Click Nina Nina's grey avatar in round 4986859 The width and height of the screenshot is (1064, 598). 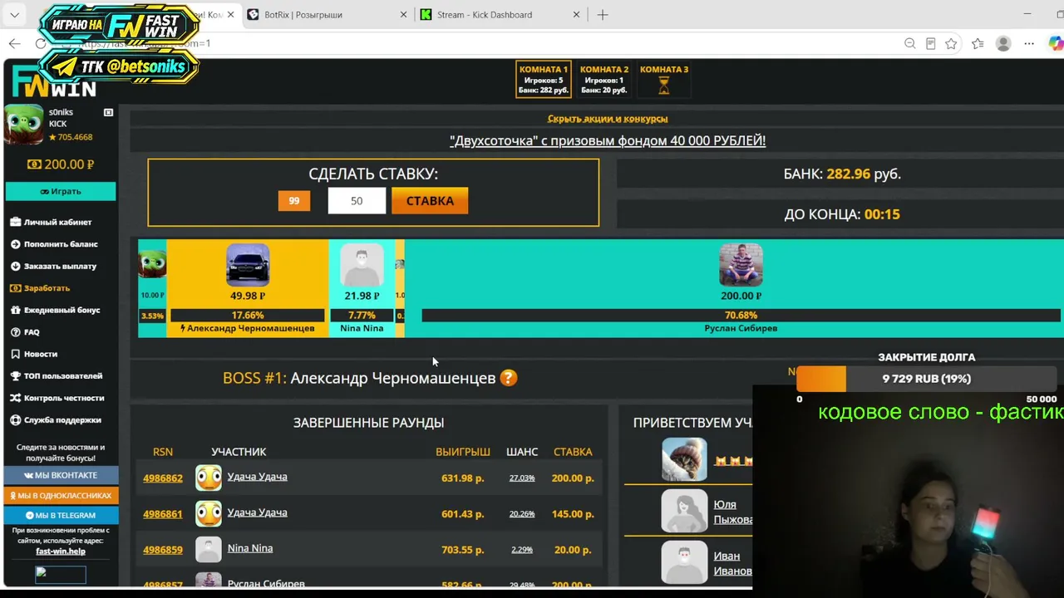click(209, 549)
